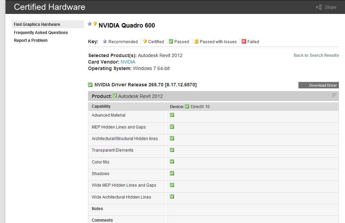Click the Certified shield icon in key
The width and height of the screenshot is (345, 223).
pyautogui.click(x=144, y=41)
